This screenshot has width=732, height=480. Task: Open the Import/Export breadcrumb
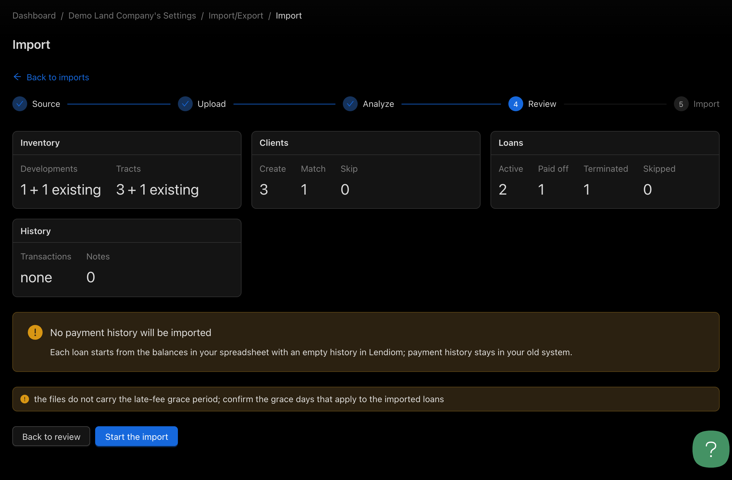tap(236, 15)
